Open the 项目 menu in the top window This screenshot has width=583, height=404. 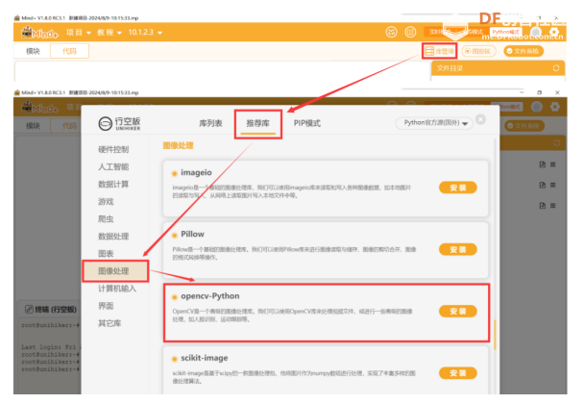[x=79, y=33]
